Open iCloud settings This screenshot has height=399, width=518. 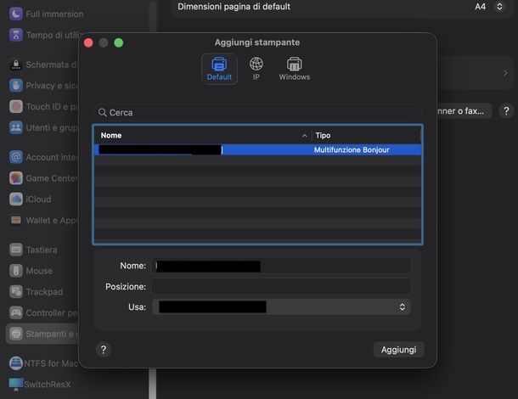click(31, 199)
